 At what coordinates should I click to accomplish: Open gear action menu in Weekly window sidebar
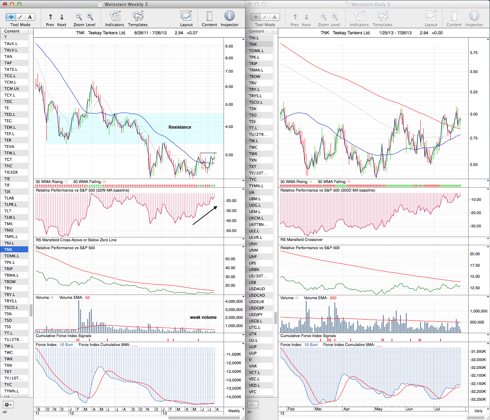click(x=8, y=405)
